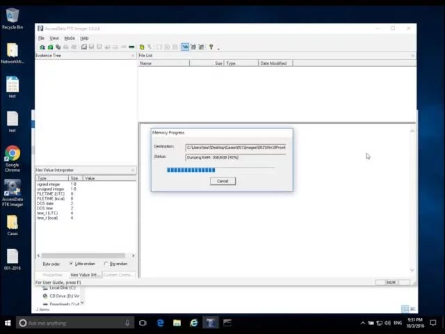Click the question mark help icon
Image resolution: width=445 pixels, height=334 pixels.
click(211, 47)
